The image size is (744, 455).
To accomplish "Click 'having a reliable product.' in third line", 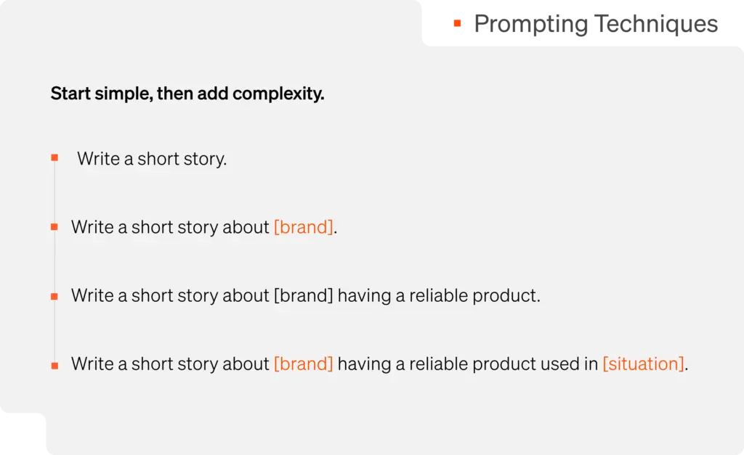I will pyautogui.click(x=439, y=295).
